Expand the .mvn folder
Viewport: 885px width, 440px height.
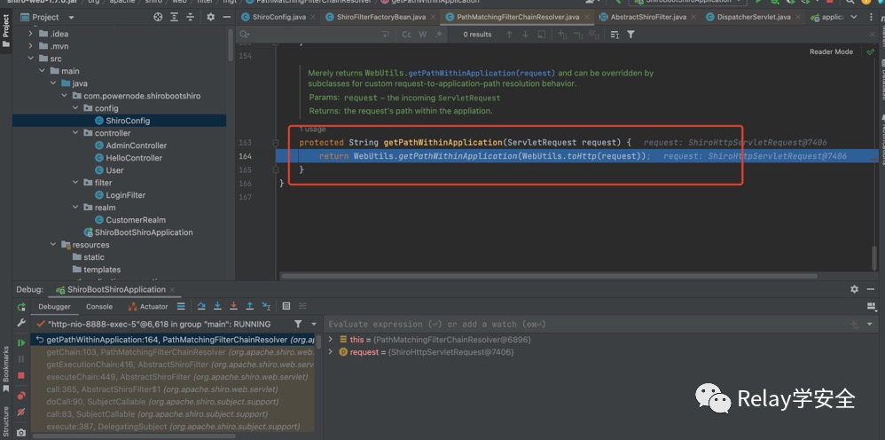[x=31, y=46]
